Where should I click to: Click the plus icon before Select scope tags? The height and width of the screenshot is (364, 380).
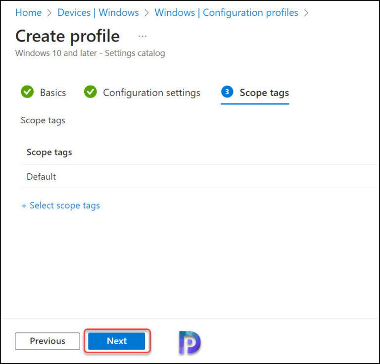click(x=24, y=206)
